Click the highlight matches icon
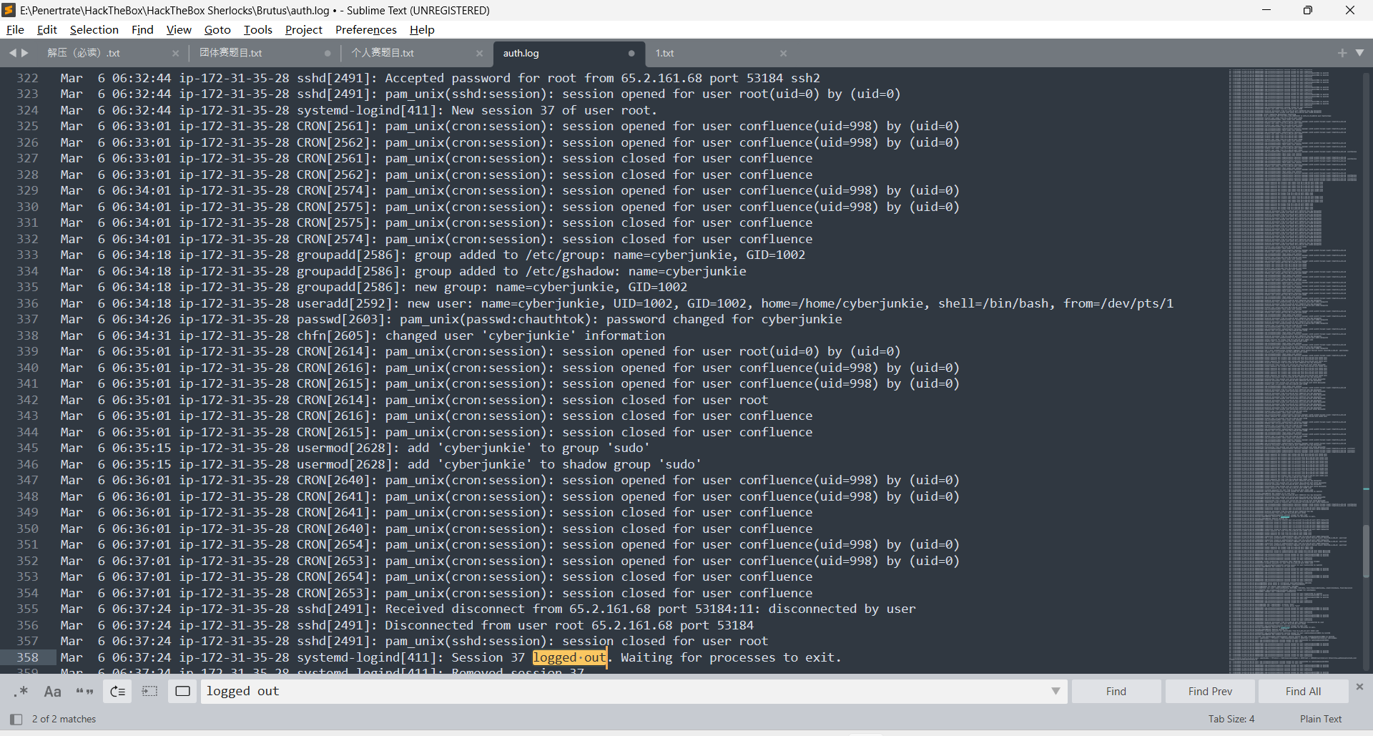This screenshot has height=736, width=1373. coord(182,691)
